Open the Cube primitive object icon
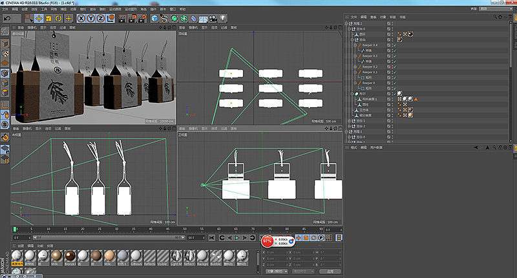 coord(154,19)
